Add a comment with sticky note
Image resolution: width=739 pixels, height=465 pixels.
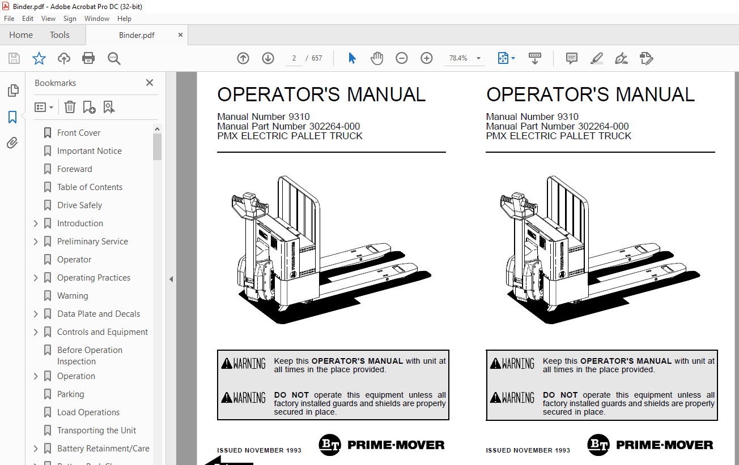[x=572, y=58]
